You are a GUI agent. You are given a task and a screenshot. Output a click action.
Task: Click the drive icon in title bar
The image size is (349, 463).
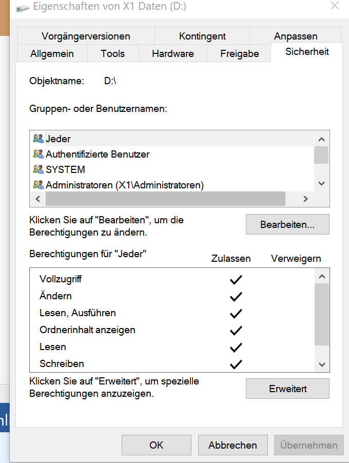(x=22, y=7)
